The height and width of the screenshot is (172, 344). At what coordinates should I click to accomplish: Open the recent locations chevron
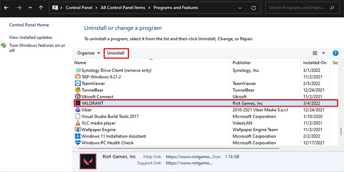point(30,8)
